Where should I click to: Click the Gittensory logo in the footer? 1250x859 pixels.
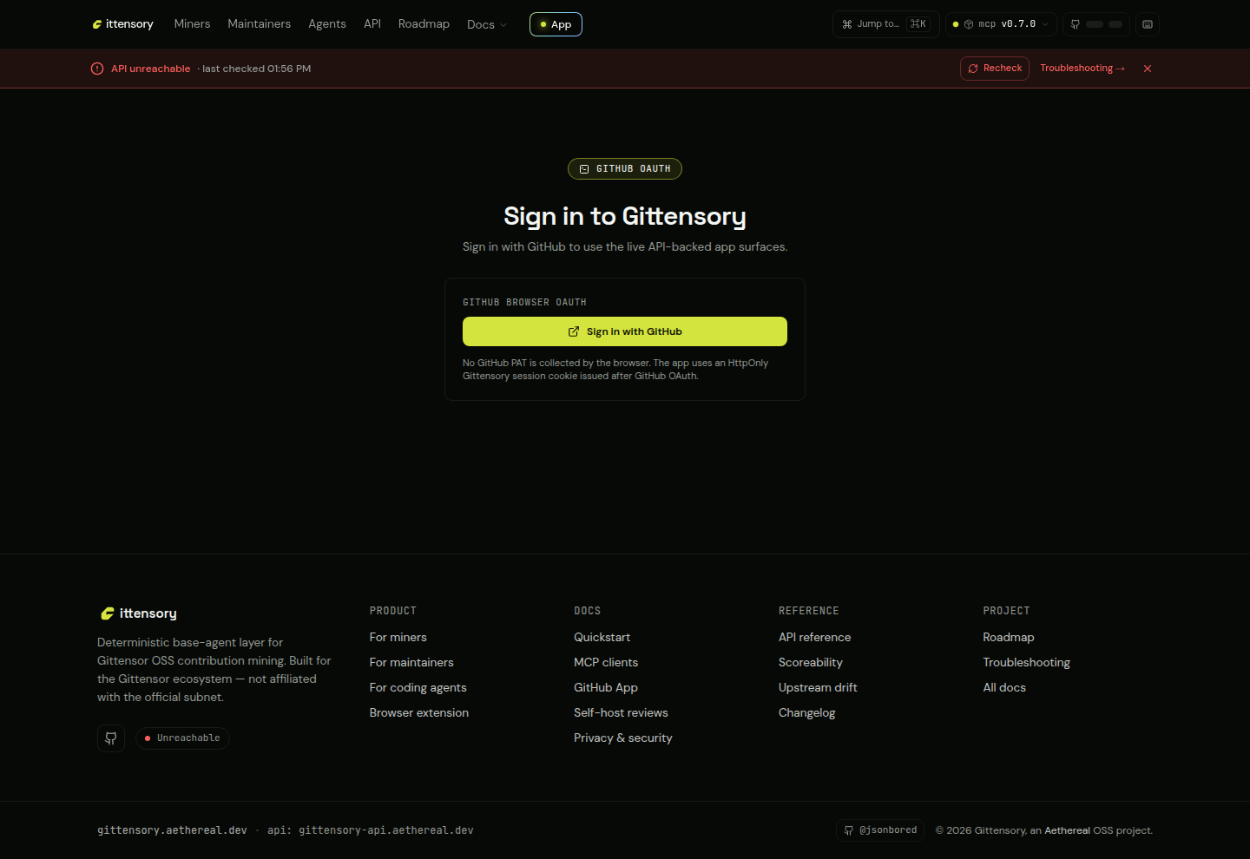[x=139, y=613]
